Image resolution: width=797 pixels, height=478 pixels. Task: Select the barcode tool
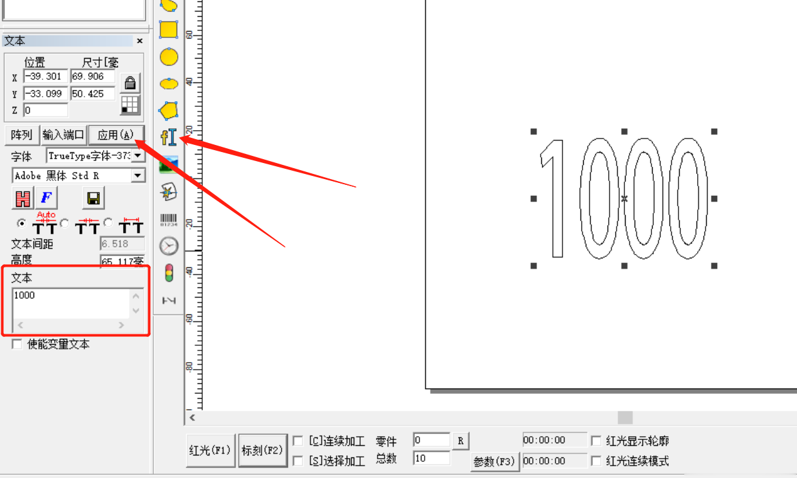tap(169, 219)
